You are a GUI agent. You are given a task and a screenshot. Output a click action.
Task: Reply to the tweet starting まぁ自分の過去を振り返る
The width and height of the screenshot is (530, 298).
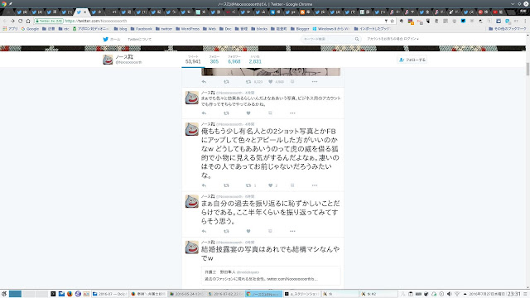click(x=204, y=231)
